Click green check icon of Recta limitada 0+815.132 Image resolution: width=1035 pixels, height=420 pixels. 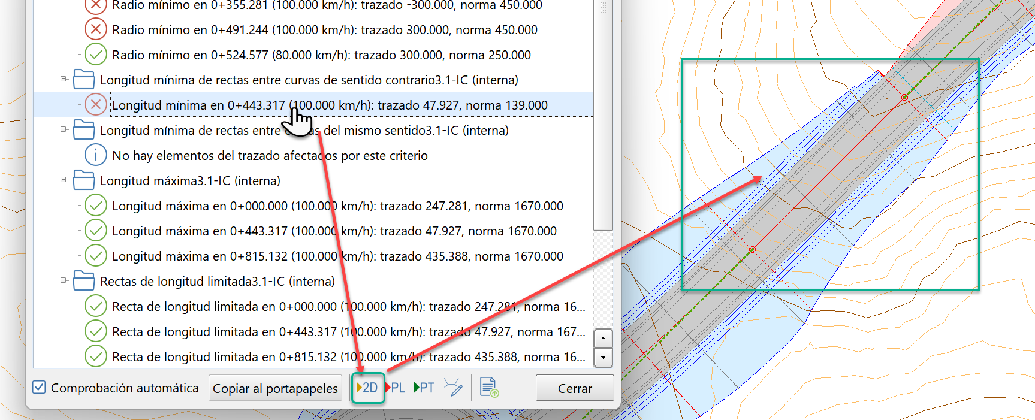coord(95,356)
